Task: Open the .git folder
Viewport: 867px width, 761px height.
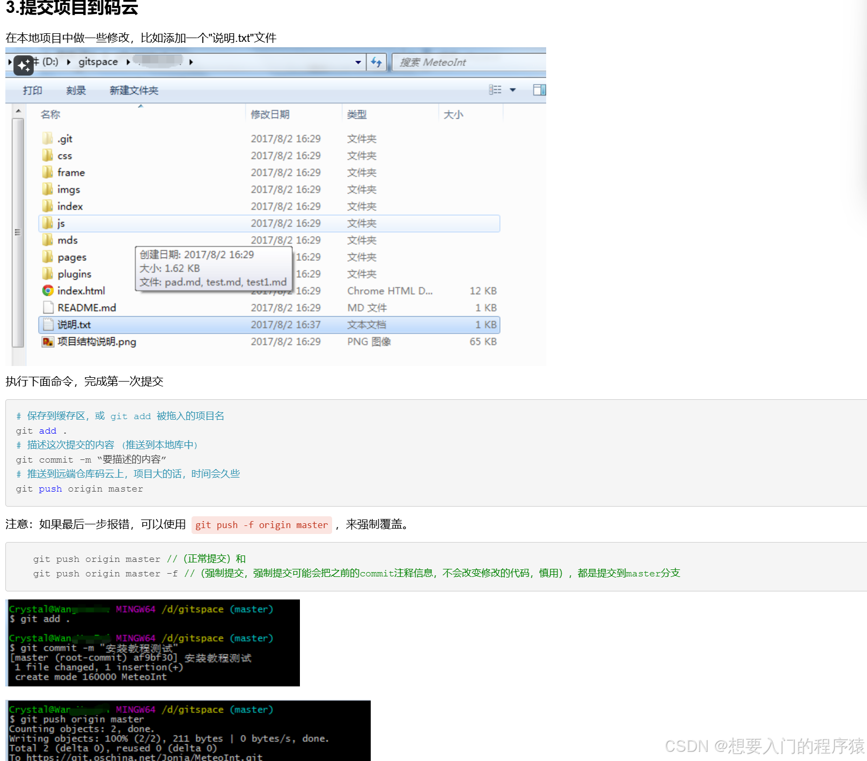Action: pyautogui.click(x=65, y=138)
